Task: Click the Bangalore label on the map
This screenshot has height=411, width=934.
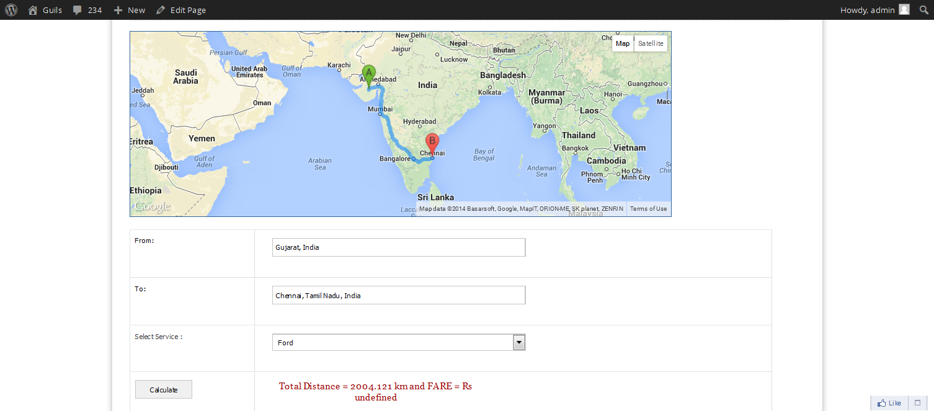Action: click(x=395, y=159)
